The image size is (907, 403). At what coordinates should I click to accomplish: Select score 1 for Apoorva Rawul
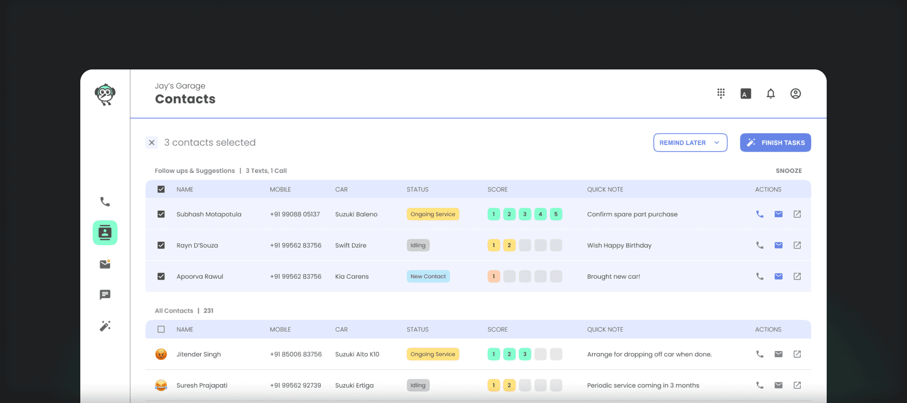(x=494, y=276)
